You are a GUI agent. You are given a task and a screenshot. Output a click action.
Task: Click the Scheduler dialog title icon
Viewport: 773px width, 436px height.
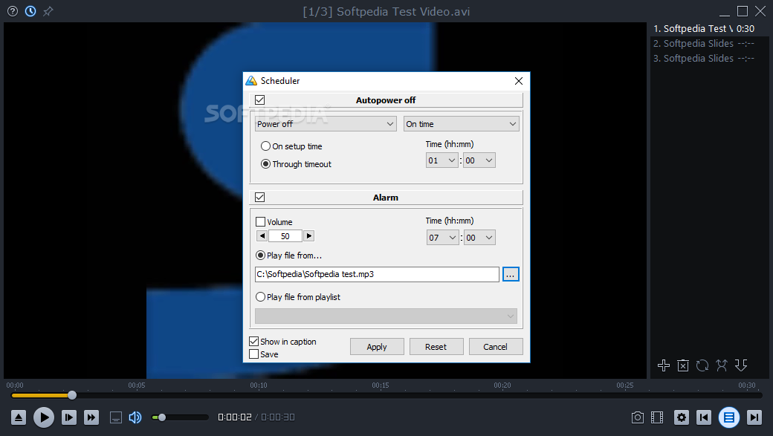(x=251, y=81)
